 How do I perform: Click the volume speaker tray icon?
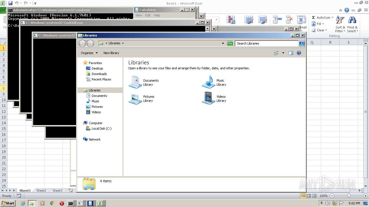(328, 203)
